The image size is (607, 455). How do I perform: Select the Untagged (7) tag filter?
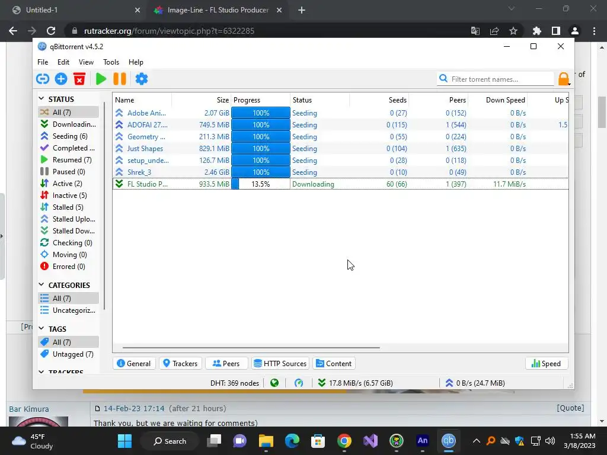[69, 354]
